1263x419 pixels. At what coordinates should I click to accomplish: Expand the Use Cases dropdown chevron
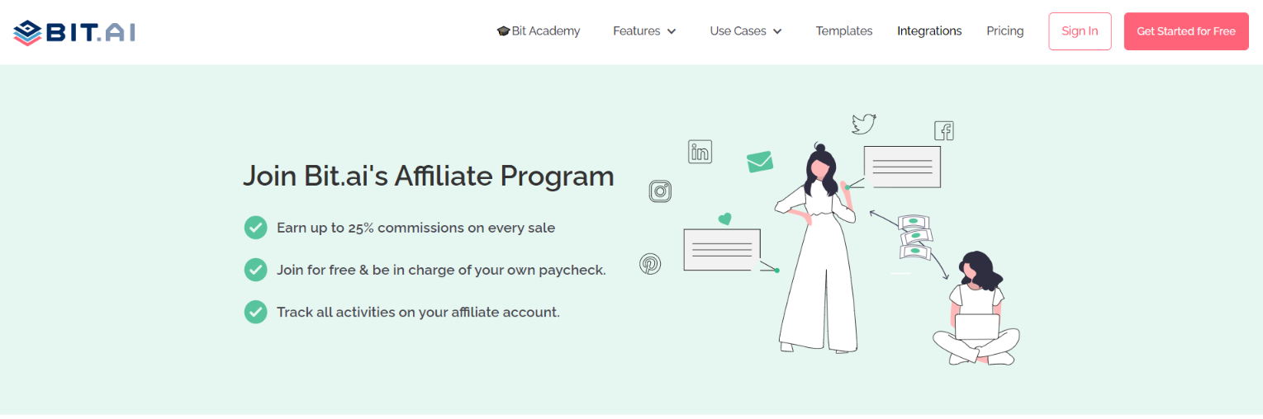777,31
